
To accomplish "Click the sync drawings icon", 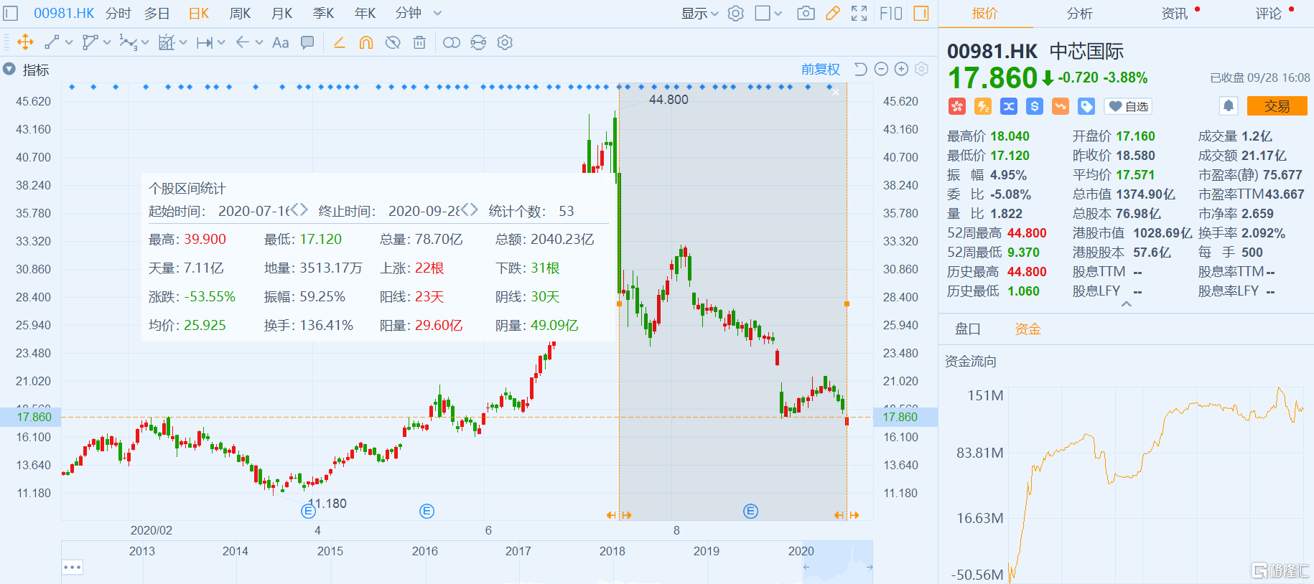I will click(x=478, y=42).
